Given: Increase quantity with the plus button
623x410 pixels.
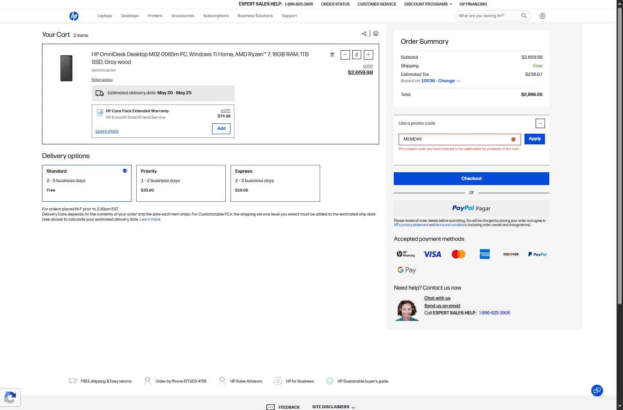Looking at the screenshot, I should click(x=368, y=54).
